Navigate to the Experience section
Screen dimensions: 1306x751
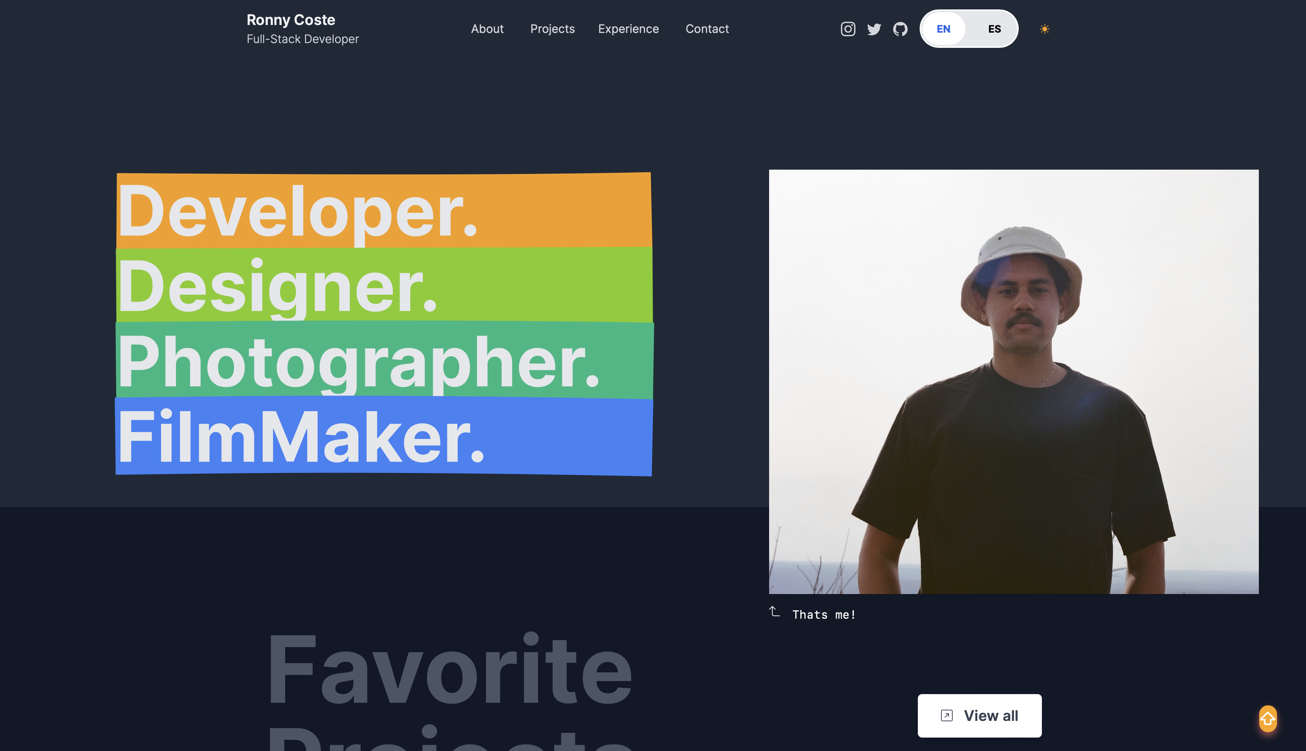[628, 29]
